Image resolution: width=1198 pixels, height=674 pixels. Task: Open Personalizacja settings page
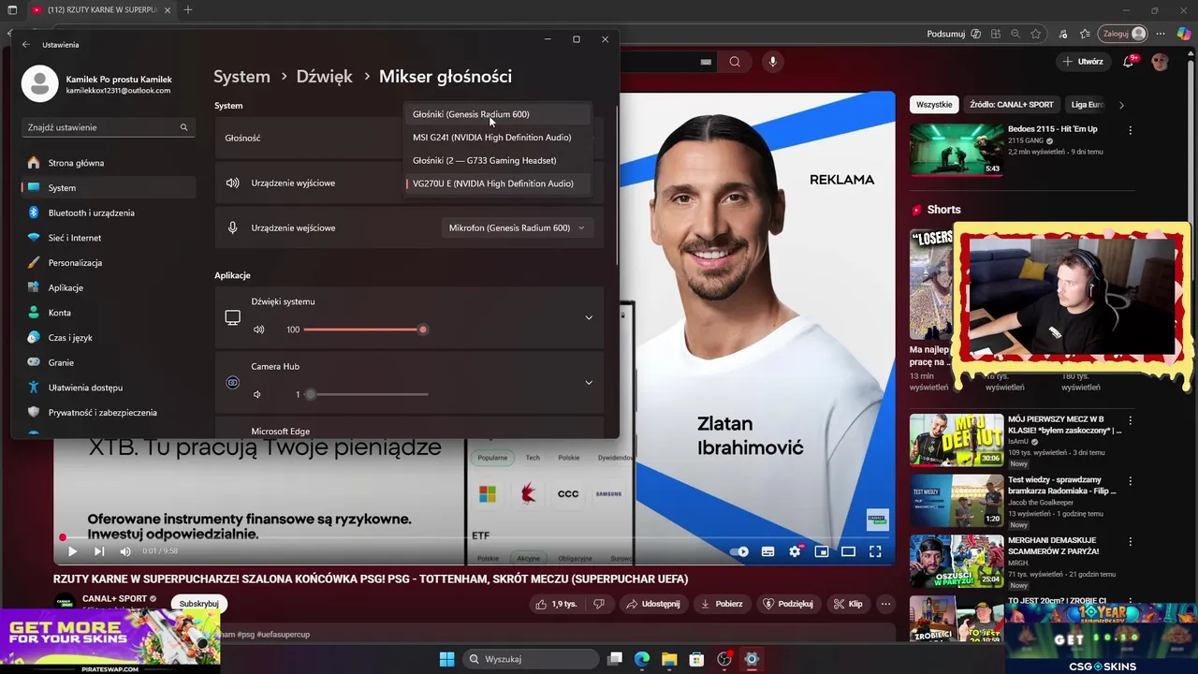tap(108, 263)
